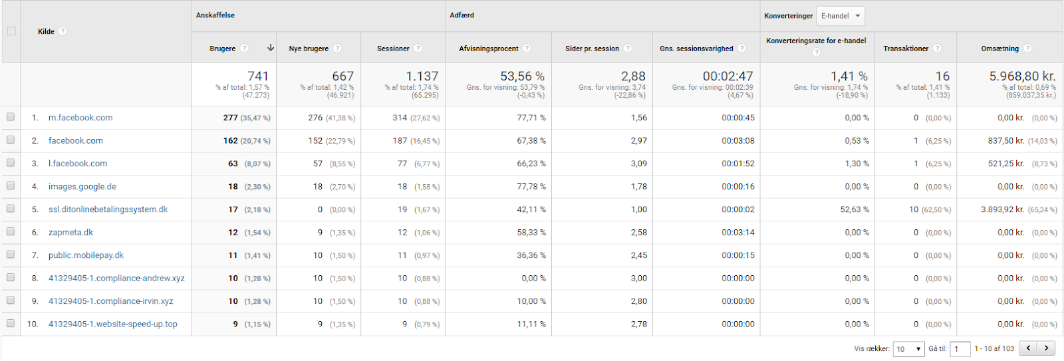1064x361 pixels.
Task: Show help for Afvisningsprocent column
Action: click(527, 49)
